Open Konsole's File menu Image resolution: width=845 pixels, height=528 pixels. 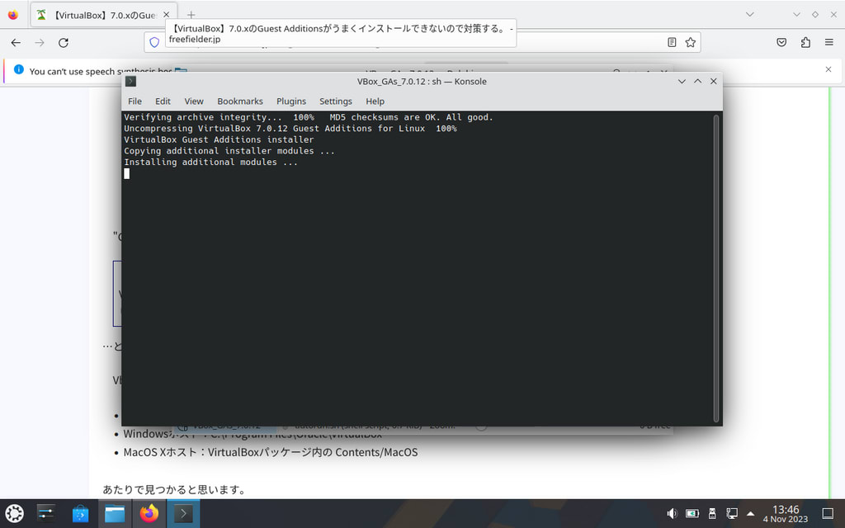click(135, 101)
